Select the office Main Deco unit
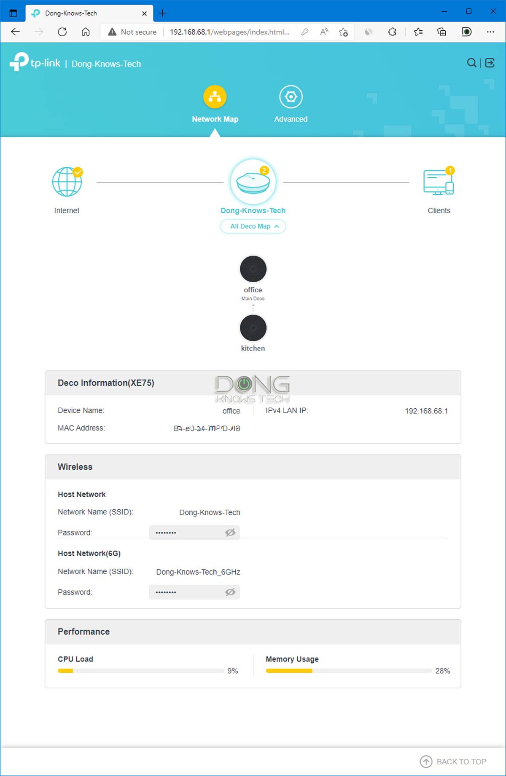Screen dimensions: 506x776 click(x=253, y=269)
